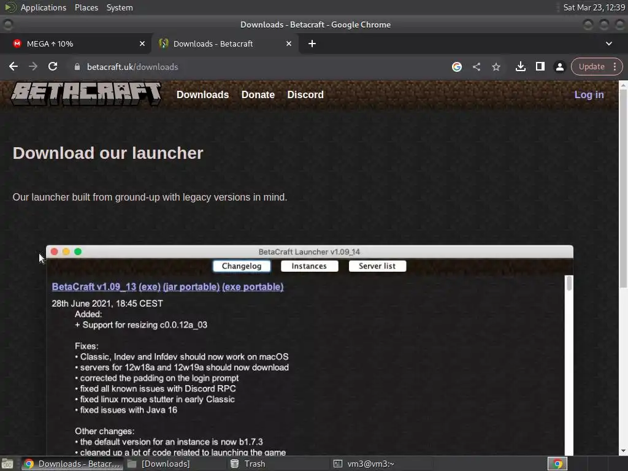Click the Log in link
628x471 pixels.
[x=589, y=94]
